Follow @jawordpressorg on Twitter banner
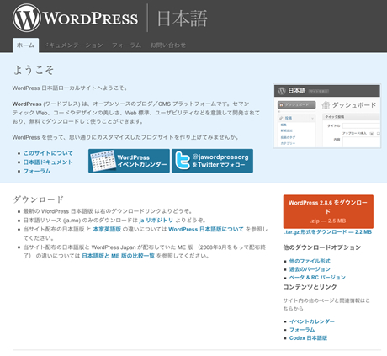387x356 pixels. click(x=212, y=161)
